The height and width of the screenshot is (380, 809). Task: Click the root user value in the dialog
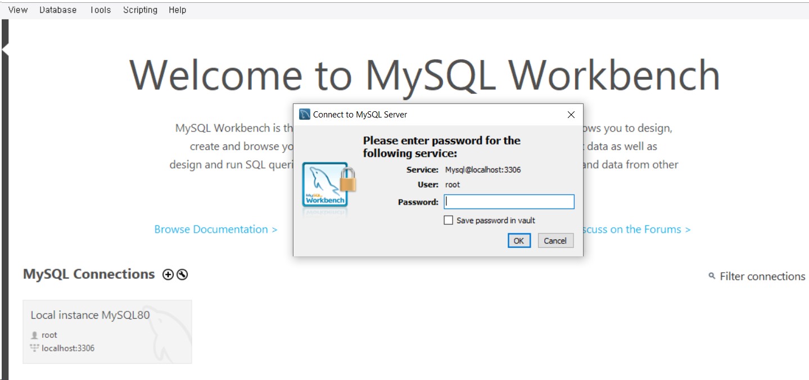point(453,184)
